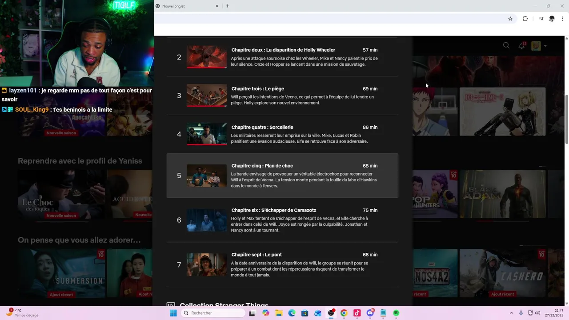The width and height of the screenshot is (569, 320).
Task: Select title Chapitre six : S'échapper de Camazotz
Action: pos(274,210)
